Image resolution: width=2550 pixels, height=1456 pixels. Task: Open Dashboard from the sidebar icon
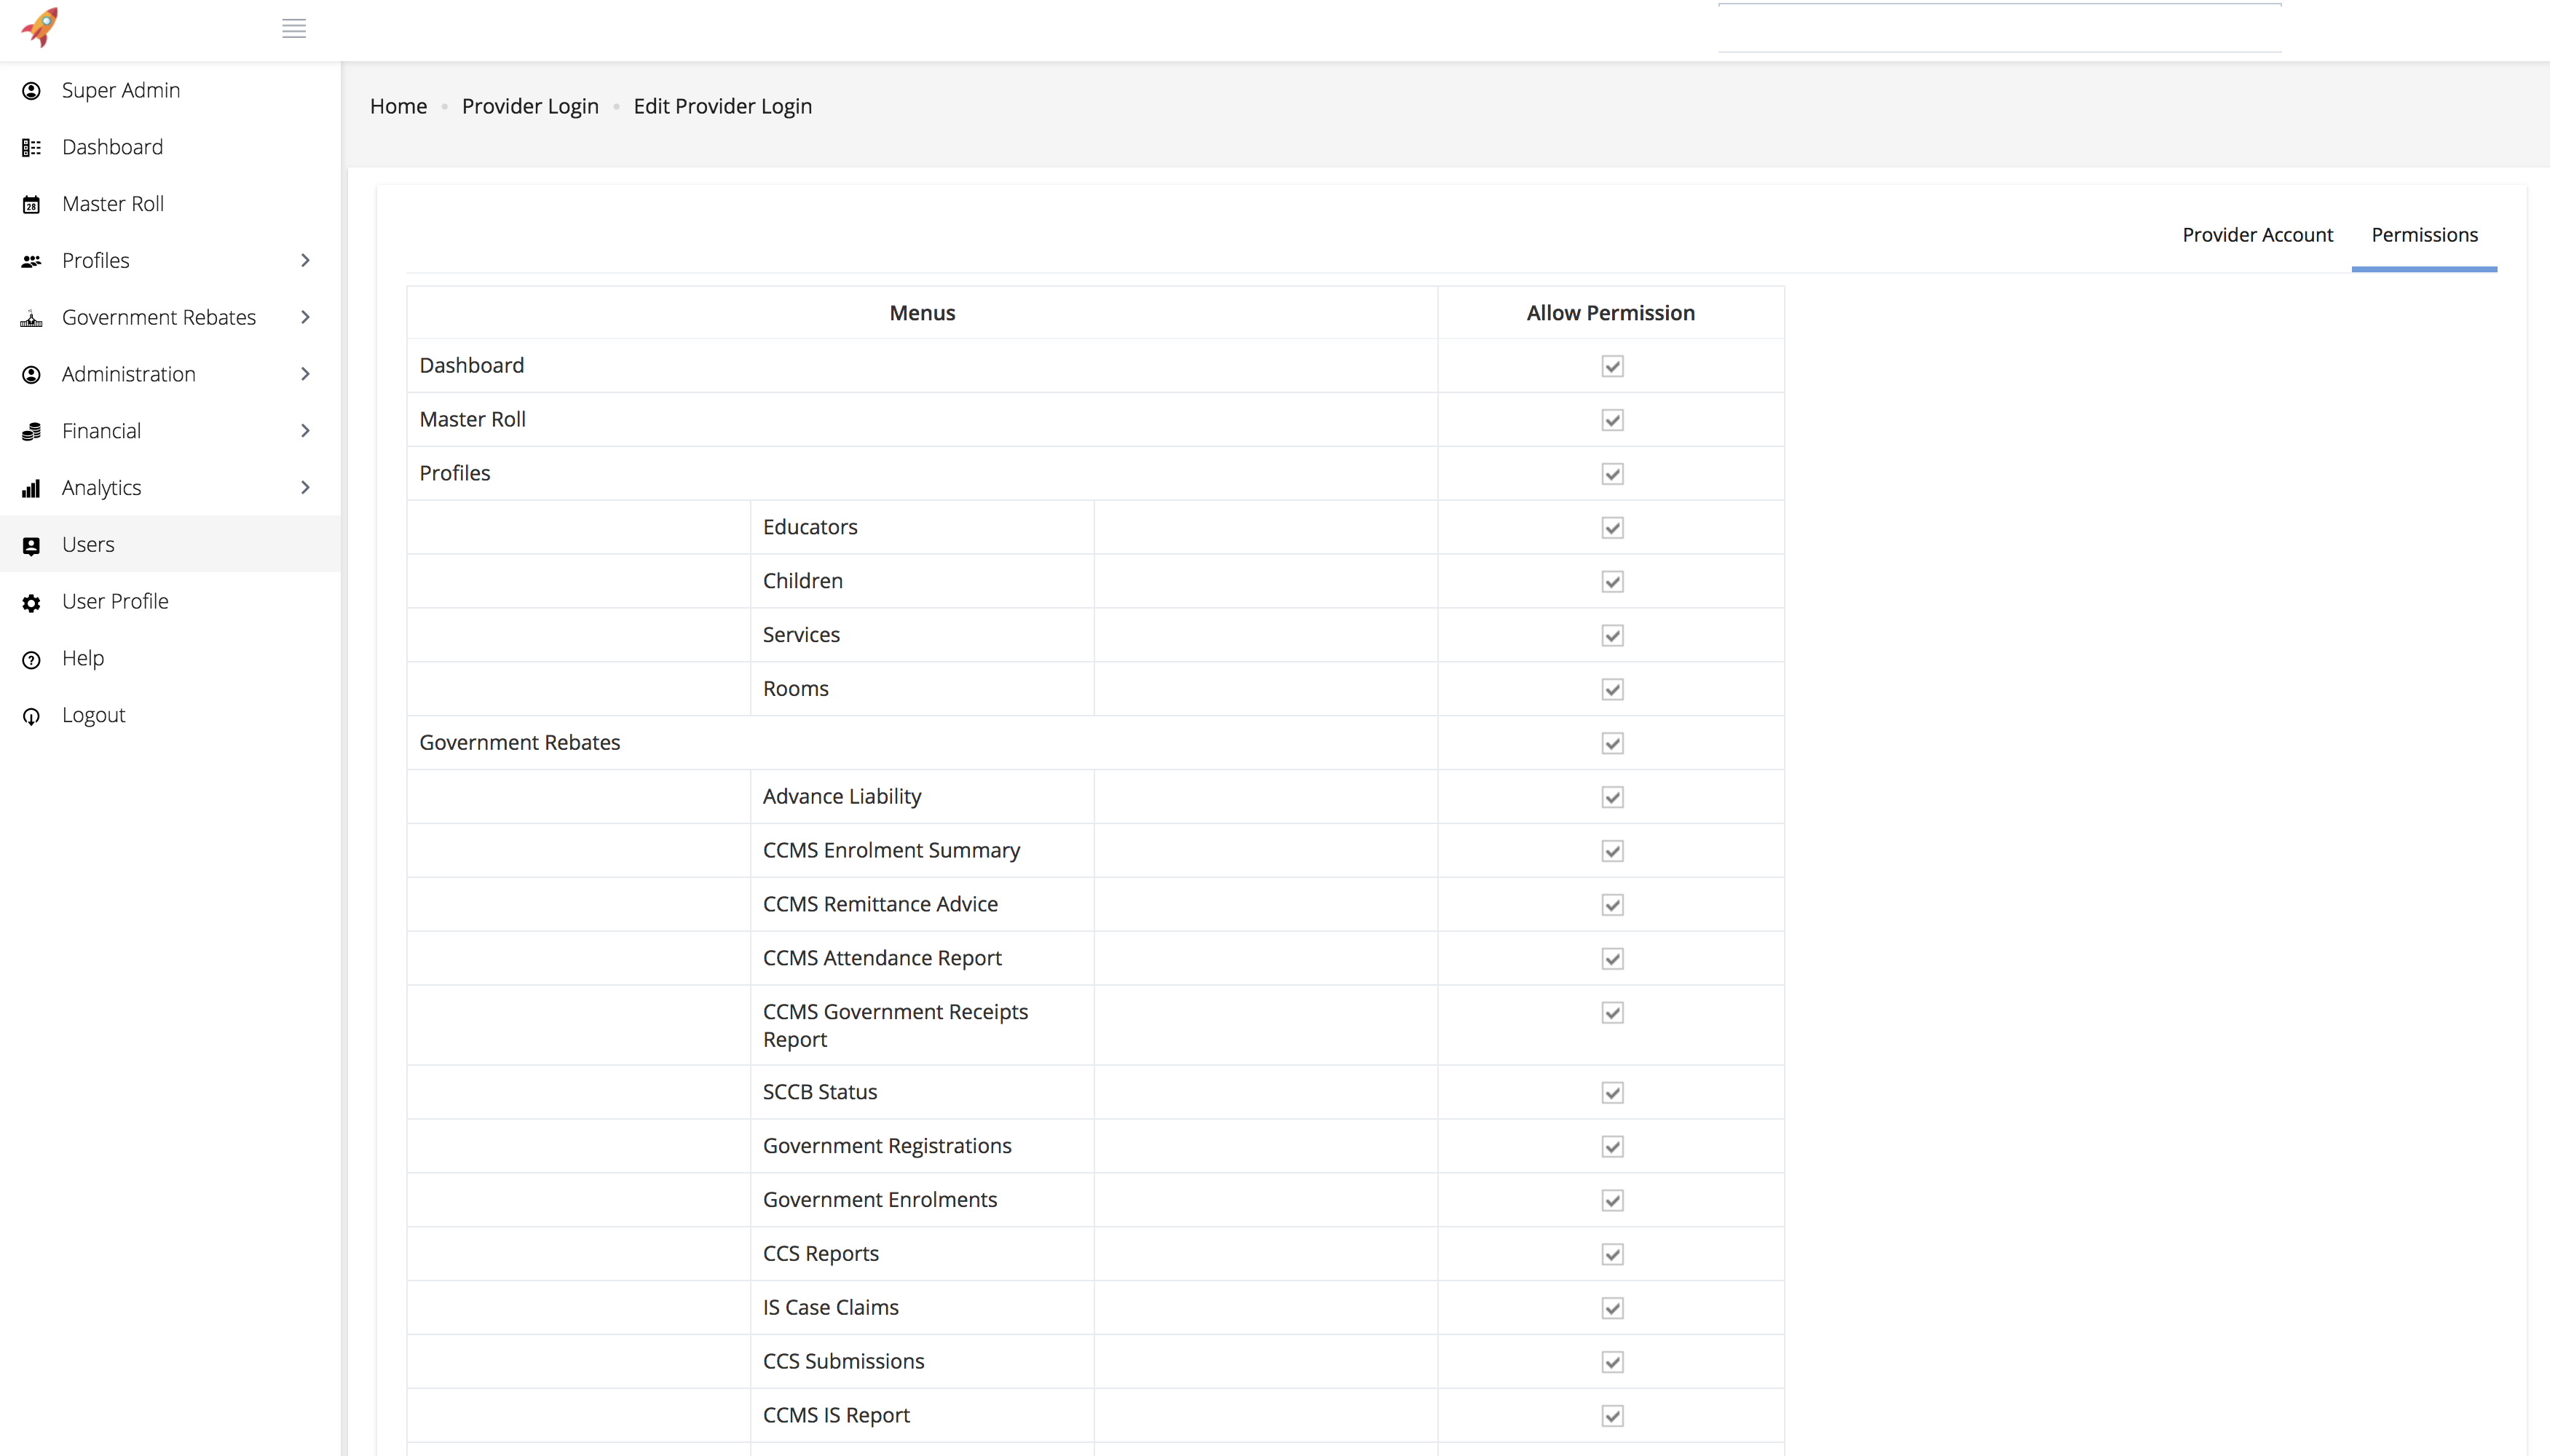click(x=31, y=147)
